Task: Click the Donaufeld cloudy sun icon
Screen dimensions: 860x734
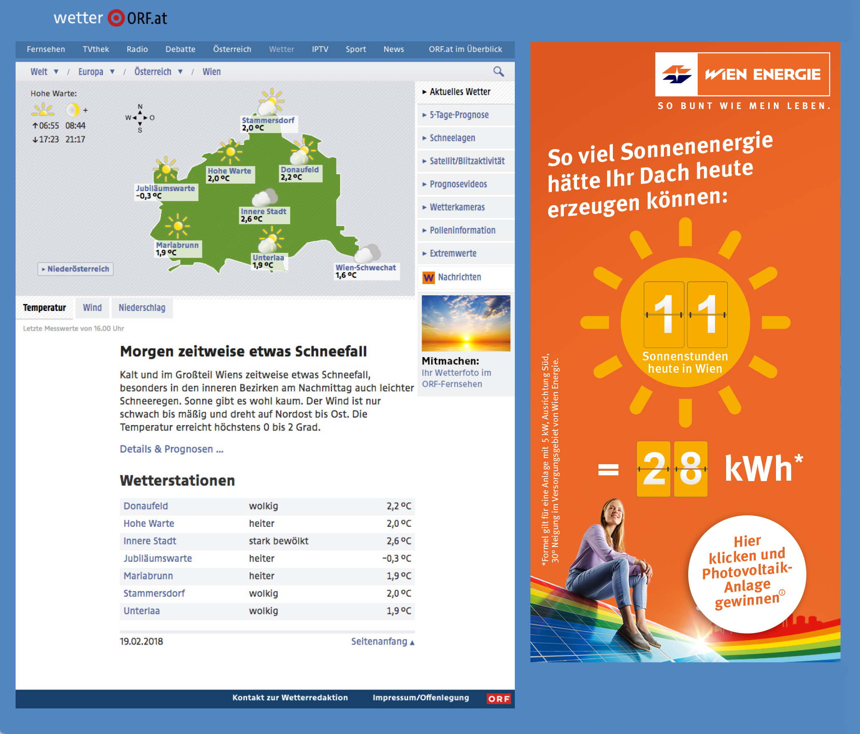Action: 303,152
